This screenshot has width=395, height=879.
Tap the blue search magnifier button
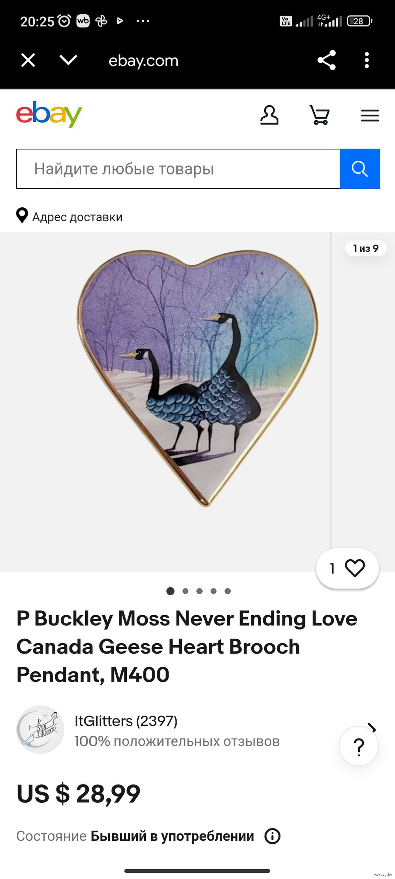360,169
